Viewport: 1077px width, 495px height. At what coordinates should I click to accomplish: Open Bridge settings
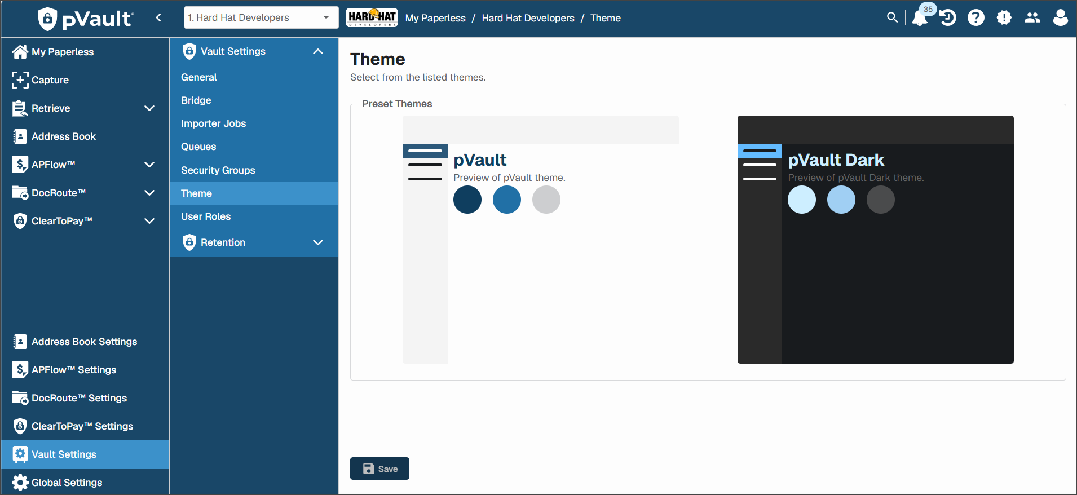point(254,100)
